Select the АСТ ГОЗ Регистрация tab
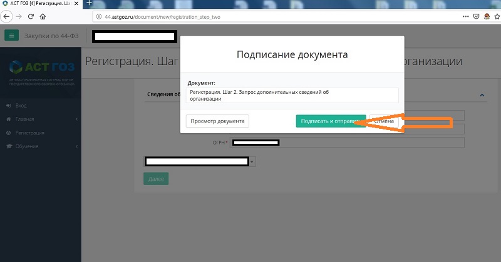501x262 pixels. pyautogui.click(x=41, y=3)
